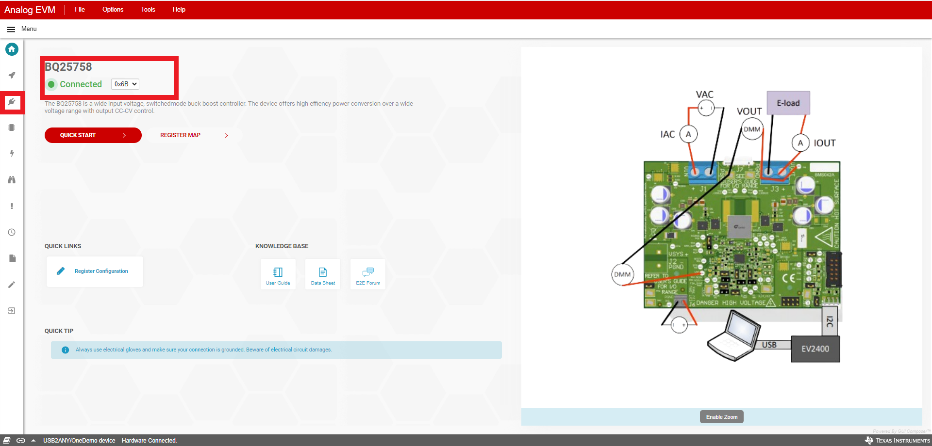Image resolution: width=932 pixels, height=446 pixels.
Task: Open the rocket icon sidebar page
Action: (x=12, y=75)
